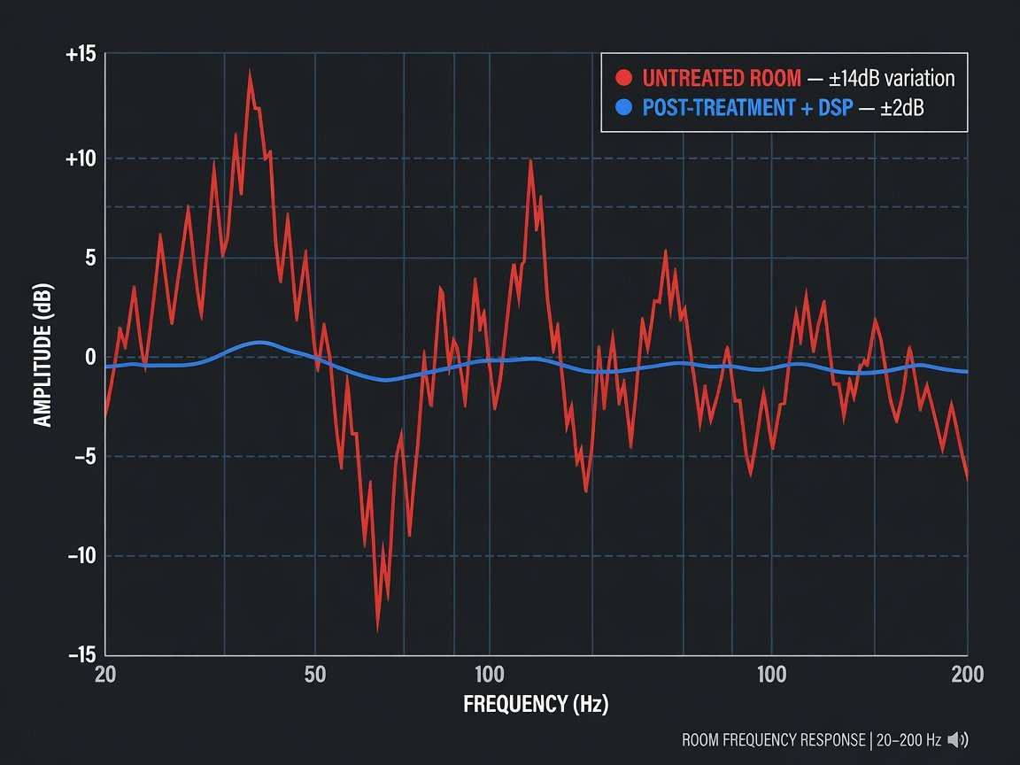
Task: Click the '–15' amplitude axis label
Action: tap(82, 653)
